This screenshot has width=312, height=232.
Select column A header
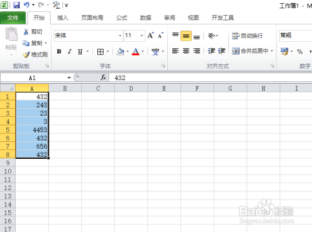[x=32, y=88]
